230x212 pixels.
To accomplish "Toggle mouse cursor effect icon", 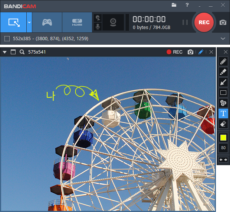I will click(98, 18).
